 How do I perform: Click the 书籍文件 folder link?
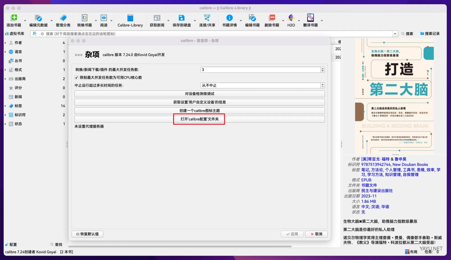pyautogui.click(x=369, y=185)
